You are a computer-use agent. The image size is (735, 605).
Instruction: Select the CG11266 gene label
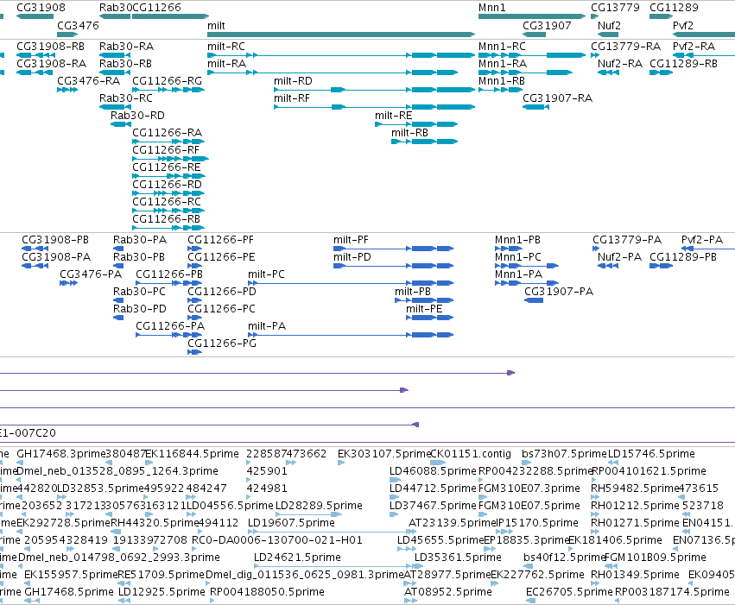tap(156, 8)
